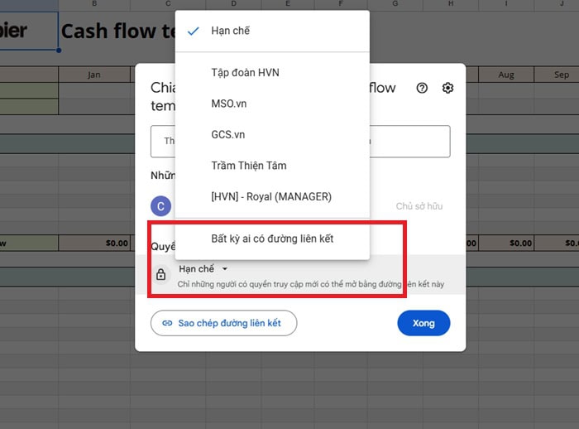The width and height of the screenshot is (579, 429).
Task: Click the owner avatar labeled C
Action: 160,206
